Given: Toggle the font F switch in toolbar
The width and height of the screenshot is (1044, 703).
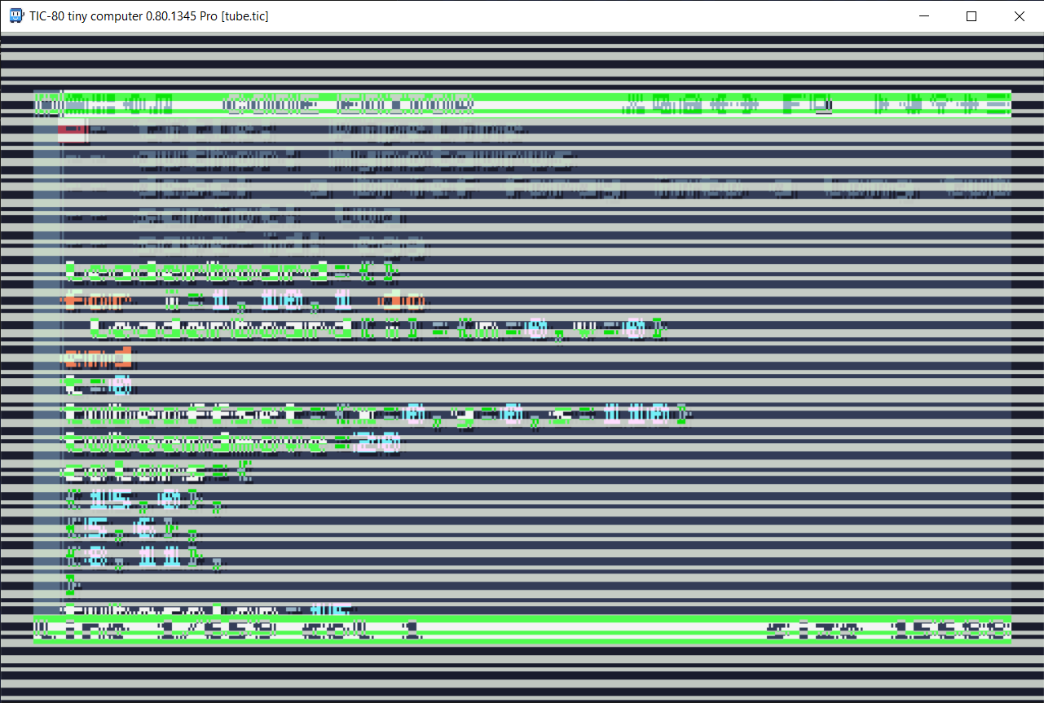Looking at the screenshot, I should [x=795, y=104].
